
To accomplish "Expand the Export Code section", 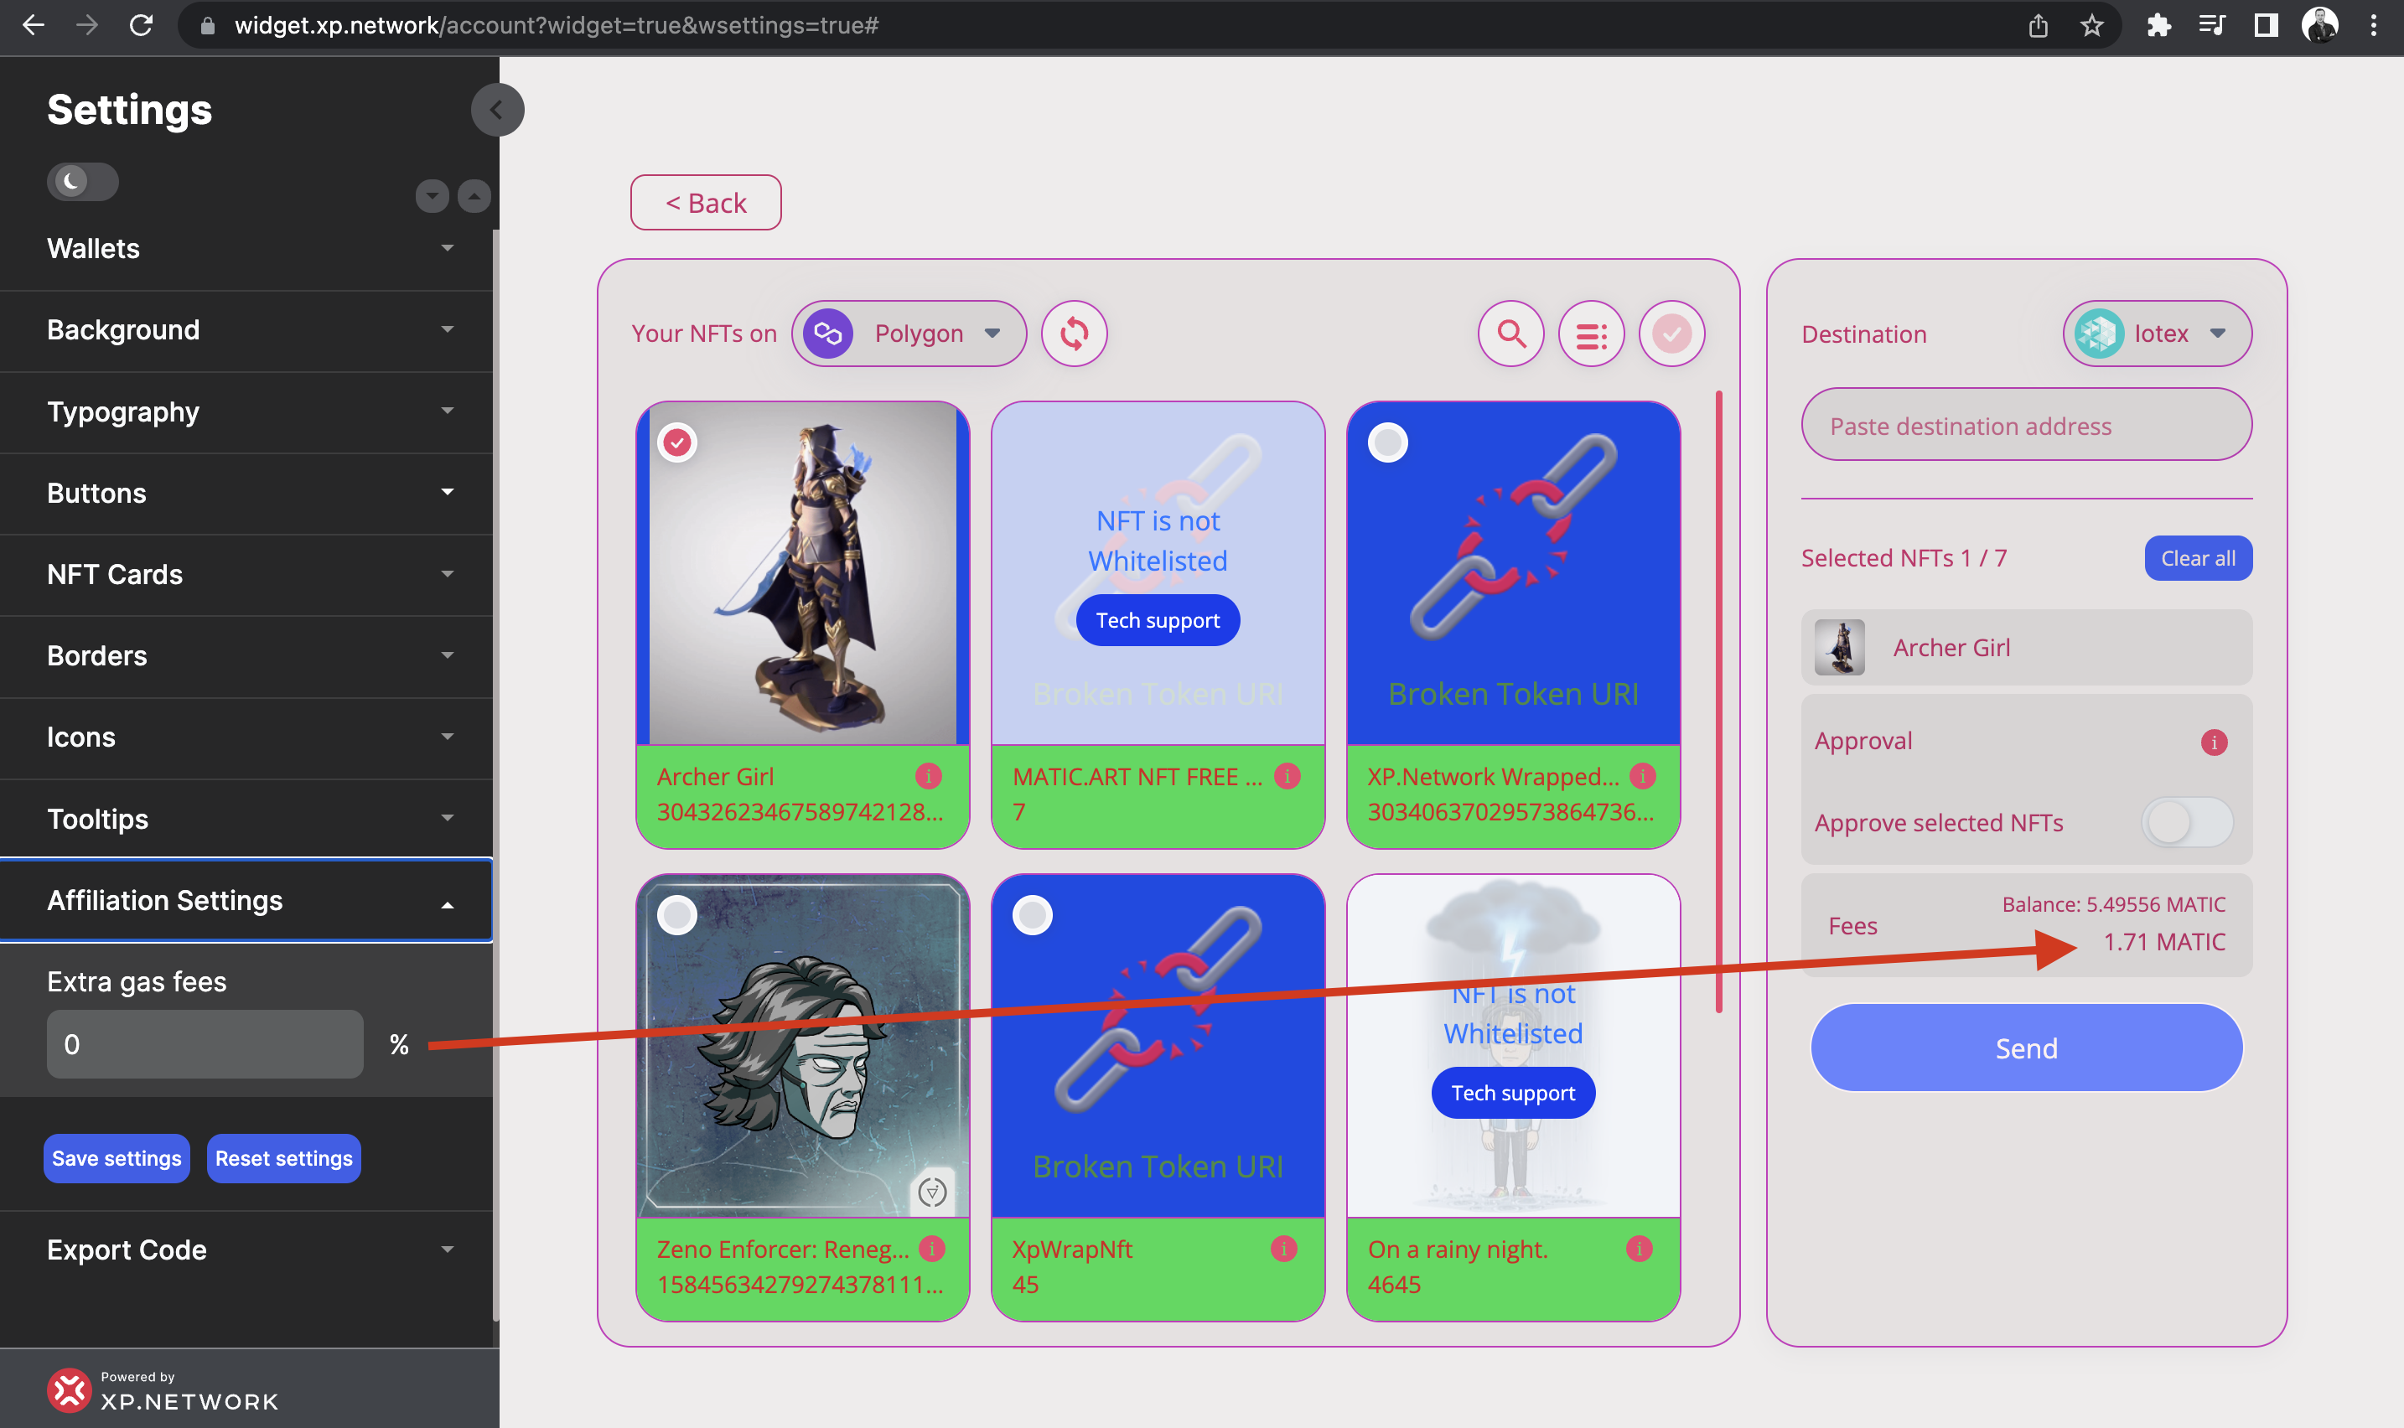I will [x=246, y=1249].
